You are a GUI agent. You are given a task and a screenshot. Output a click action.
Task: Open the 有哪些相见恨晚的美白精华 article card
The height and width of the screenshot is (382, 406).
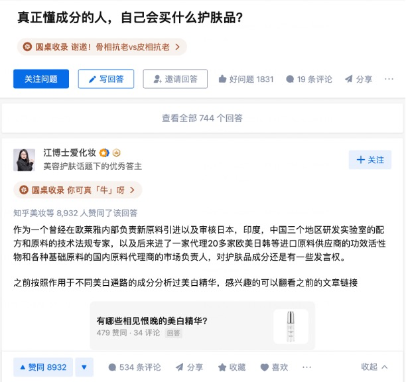point(202,326)
